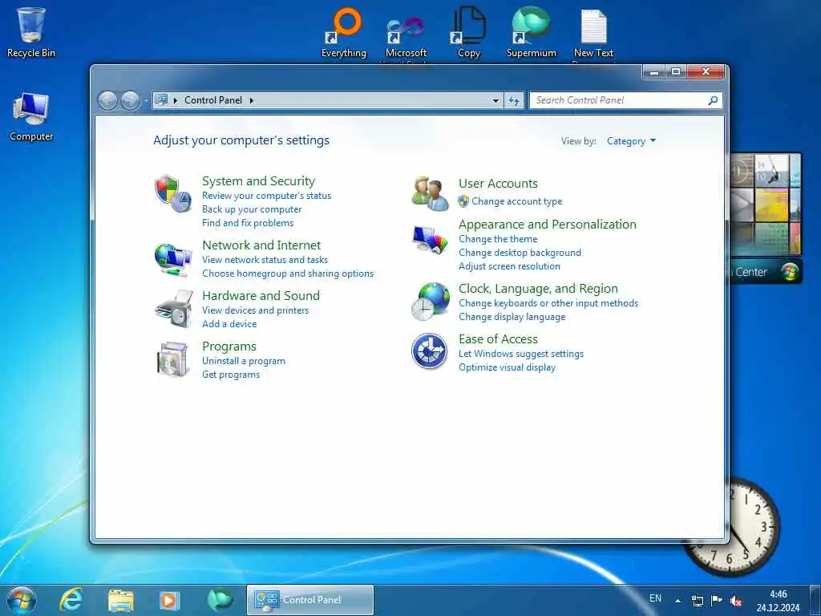Click View network status and tasks
821x616 pixels.
pos(265,259)
